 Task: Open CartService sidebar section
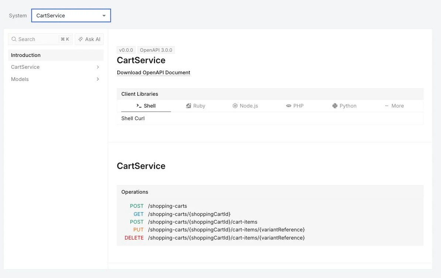56,67
